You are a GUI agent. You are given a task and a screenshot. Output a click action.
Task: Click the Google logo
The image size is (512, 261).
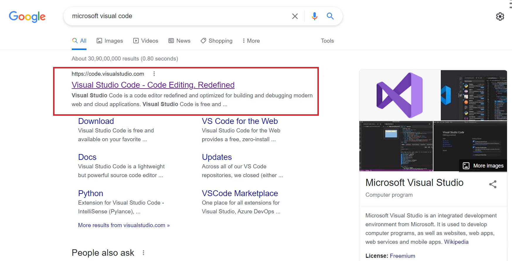coord(27,17)
